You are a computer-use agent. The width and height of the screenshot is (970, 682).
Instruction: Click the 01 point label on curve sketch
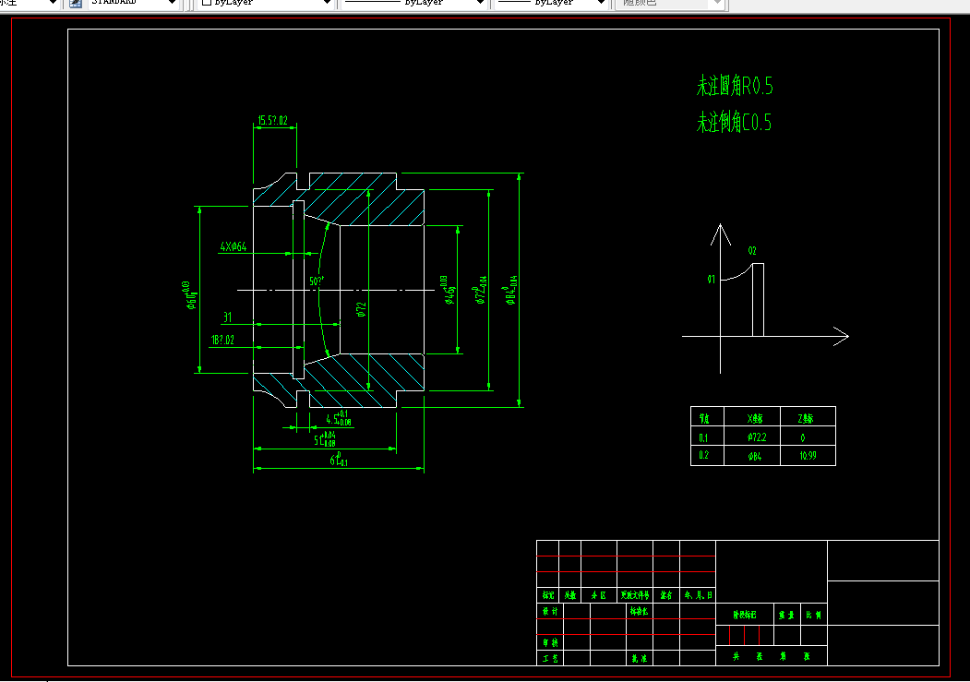711,280
